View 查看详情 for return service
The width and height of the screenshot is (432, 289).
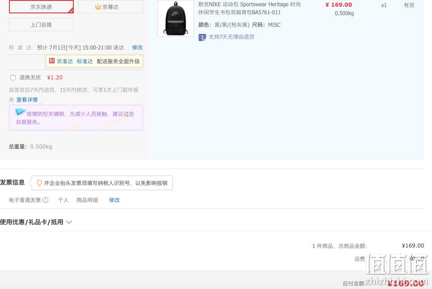[x=27, y=100]
